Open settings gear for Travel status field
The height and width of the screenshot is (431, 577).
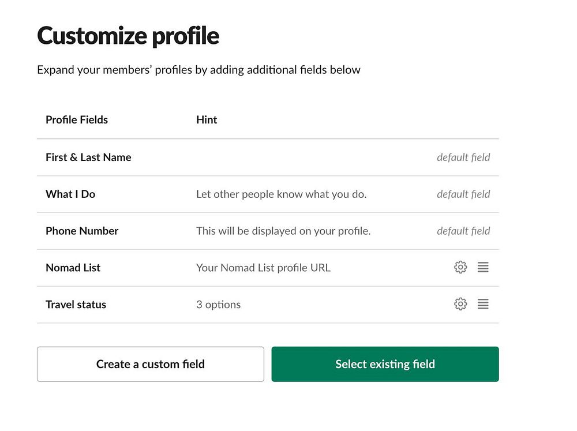[460, 304]
